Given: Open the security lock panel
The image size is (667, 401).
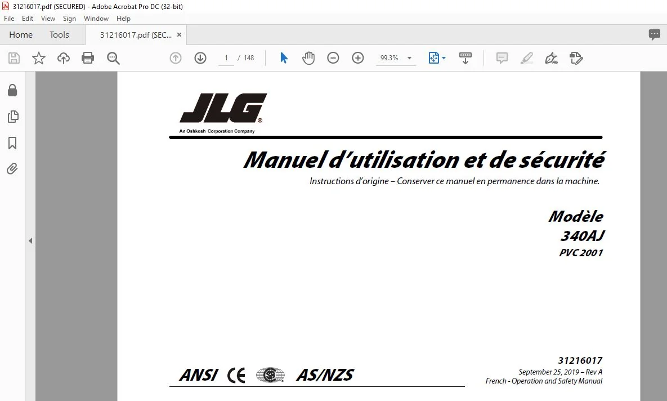Looking at the screenshot, I should [12, 90].
